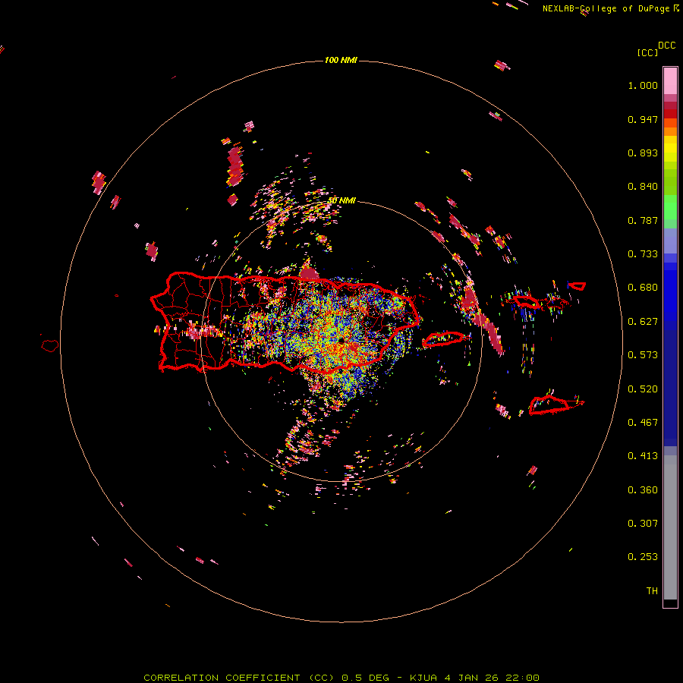Select the 1.000 legend value
This screenshot has width=683, height=683.
pos(643,86)
